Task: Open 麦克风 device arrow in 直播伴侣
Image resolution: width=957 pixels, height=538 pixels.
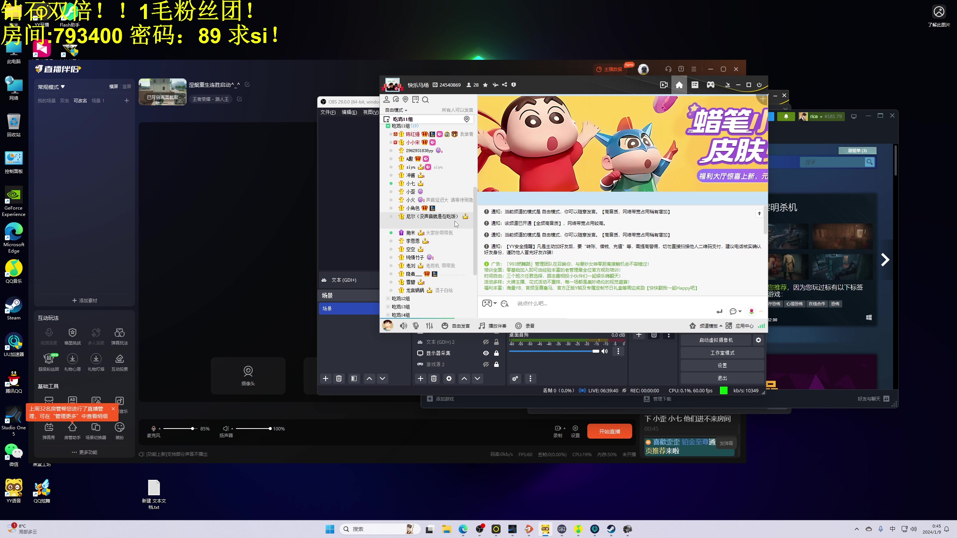Action: [x=160, y=429]
